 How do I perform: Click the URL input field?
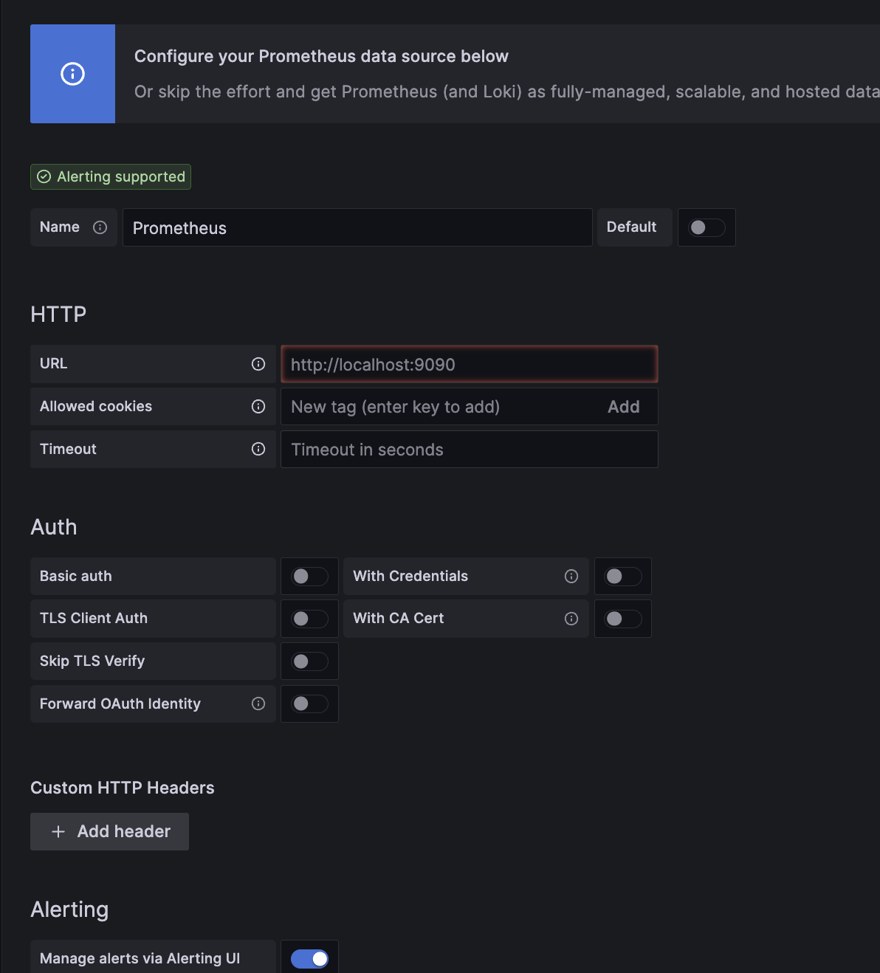pyautogui.click(x=470, y=364)
